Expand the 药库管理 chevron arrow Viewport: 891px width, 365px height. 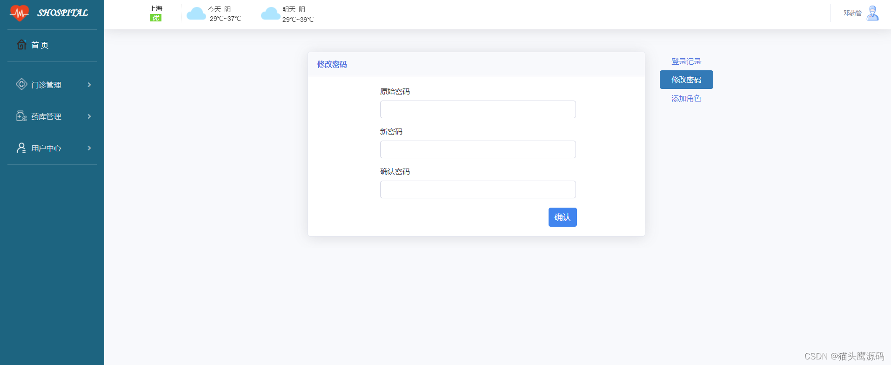point(89,116)
